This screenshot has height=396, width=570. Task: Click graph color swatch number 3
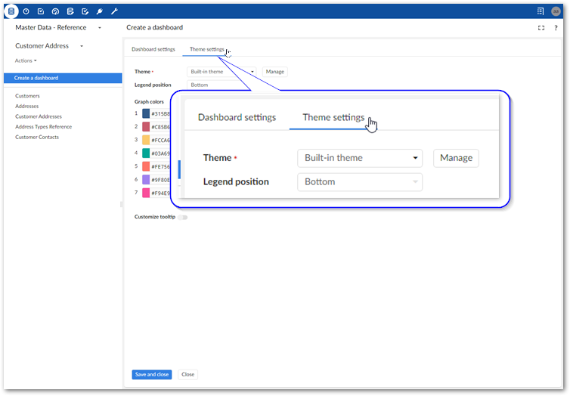coord(146,140)
